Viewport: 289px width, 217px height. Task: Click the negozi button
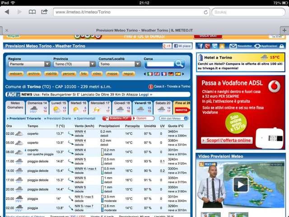pos(128,74)
